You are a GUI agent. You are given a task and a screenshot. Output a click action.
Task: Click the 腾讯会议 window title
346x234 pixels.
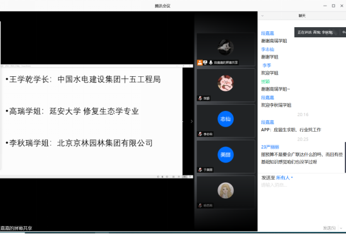163,6
